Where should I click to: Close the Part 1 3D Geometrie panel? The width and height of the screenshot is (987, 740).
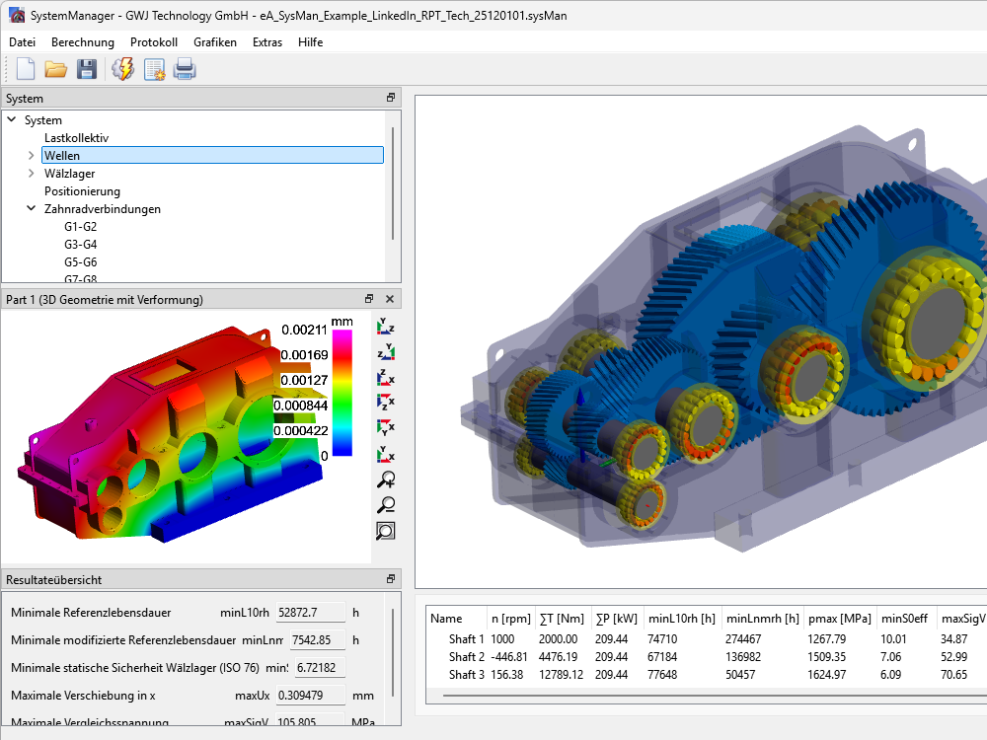389,299
